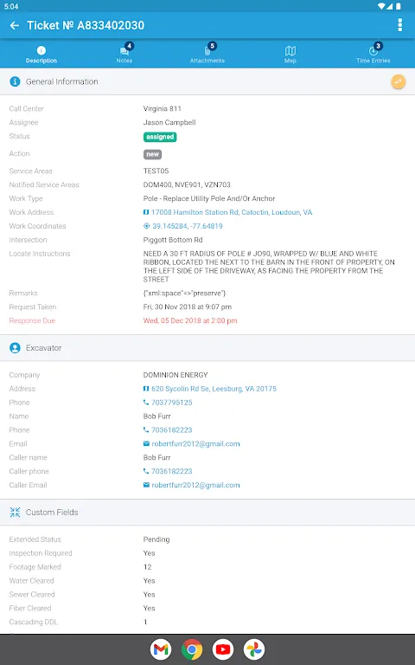Go to the Time Entries tab

[373, 54]
